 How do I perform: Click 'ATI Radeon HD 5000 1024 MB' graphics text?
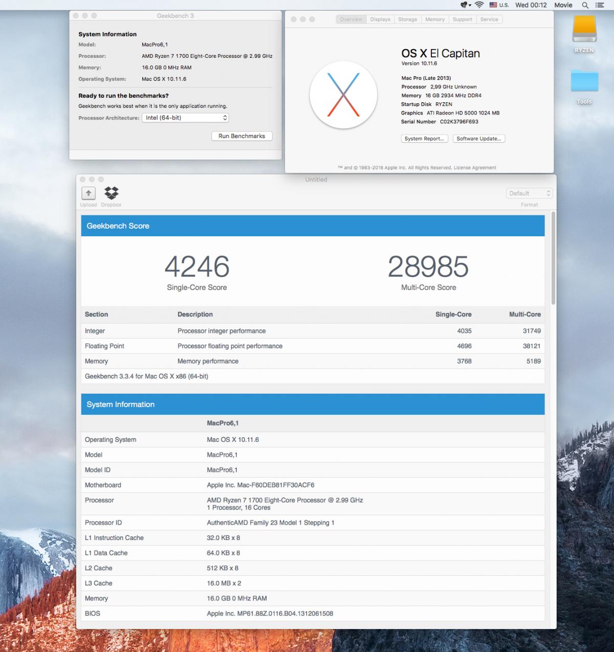tap(463, 113)
